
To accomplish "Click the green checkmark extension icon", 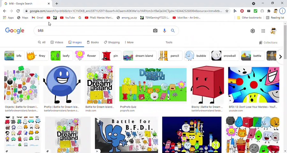I will (255, 11).
